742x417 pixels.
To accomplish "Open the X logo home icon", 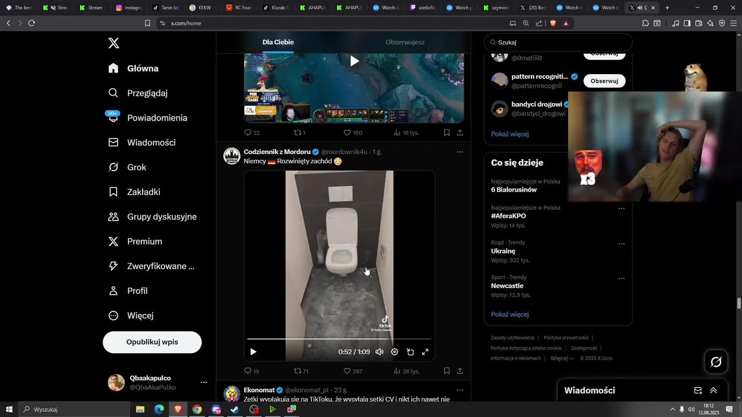I will (x=114, y=43).
